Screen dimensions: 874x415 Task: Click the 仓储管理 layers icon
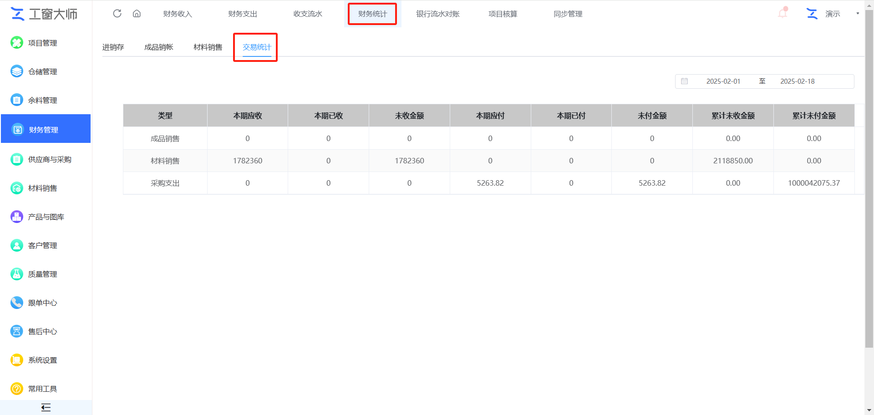coord(17,71)
